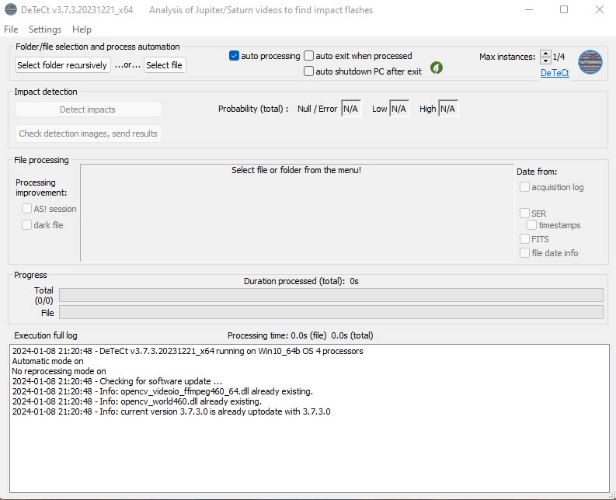Image resolution: width=616 pixels, height=500 pixels.
Task: Minimize the DeTeCt window
Action: coord(529,9)
